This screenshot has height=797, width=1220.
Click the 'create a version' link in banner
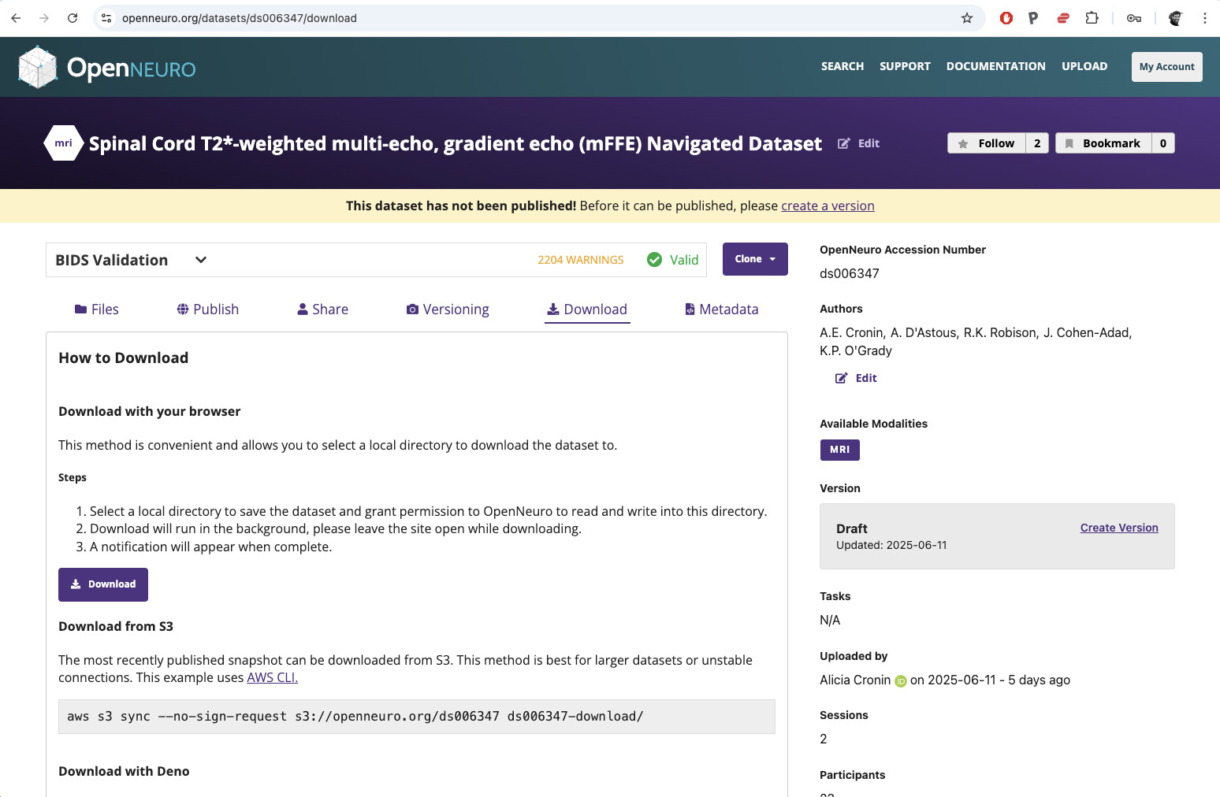coord(828,206)
